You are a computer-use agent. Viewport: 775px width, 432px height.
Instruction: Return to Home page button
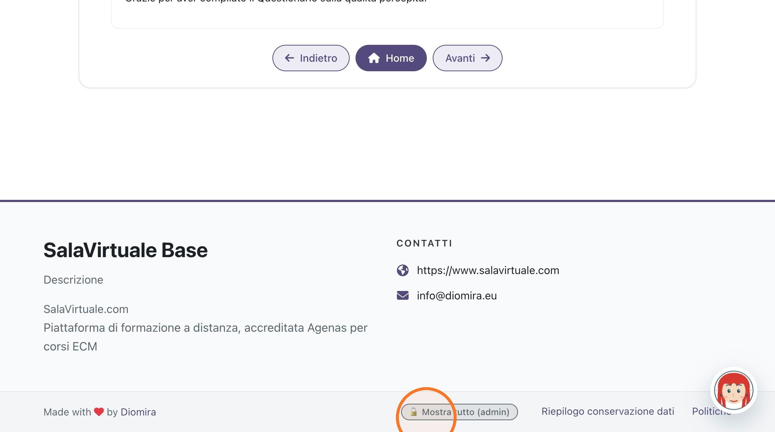(x=391, y=58)
